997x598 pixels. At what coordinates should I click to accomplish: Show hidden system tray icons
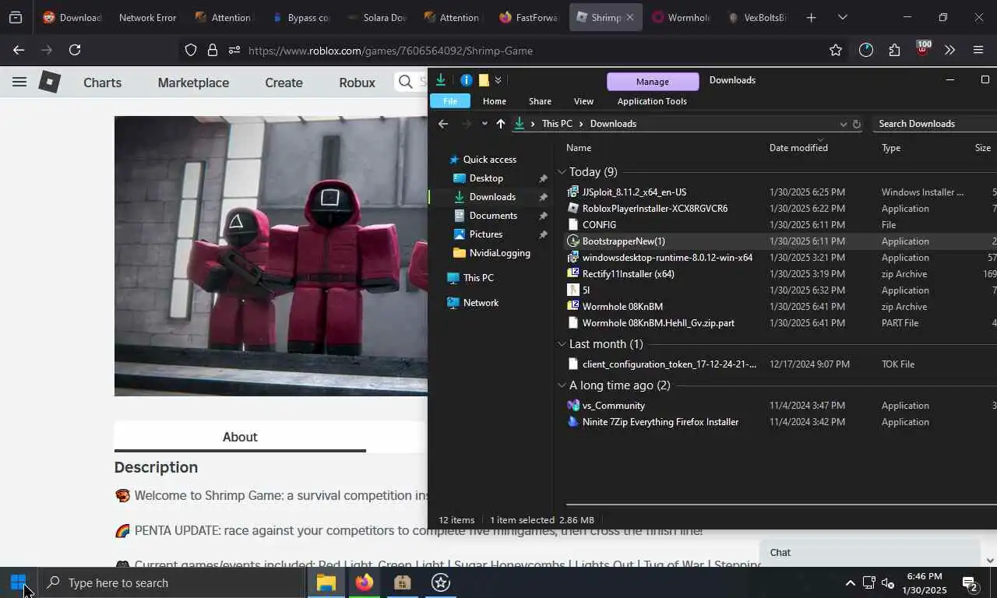(850, 582)
